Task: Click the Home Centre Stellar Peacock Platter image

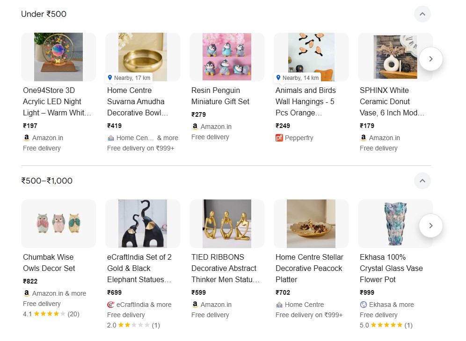Action: coord(311,223)
